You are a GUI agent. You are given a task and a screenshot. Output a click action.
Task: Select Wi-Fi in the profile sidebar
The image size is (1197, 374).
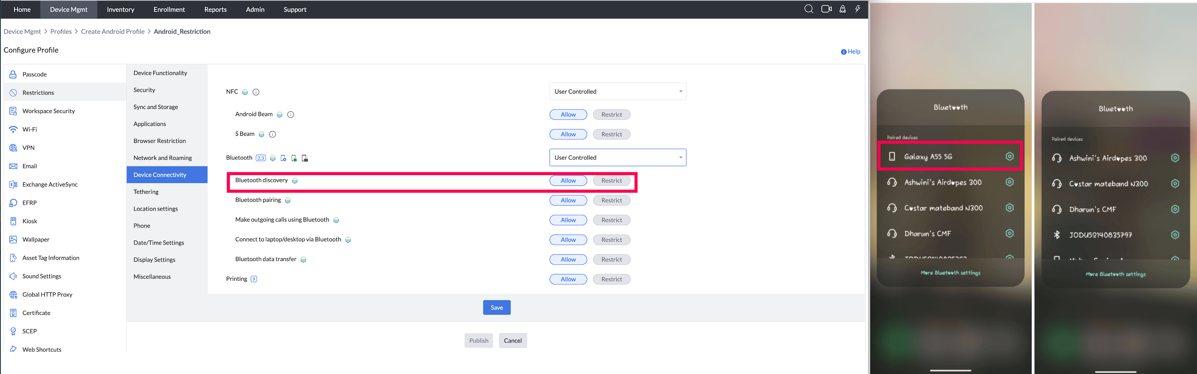coord(30,130)
